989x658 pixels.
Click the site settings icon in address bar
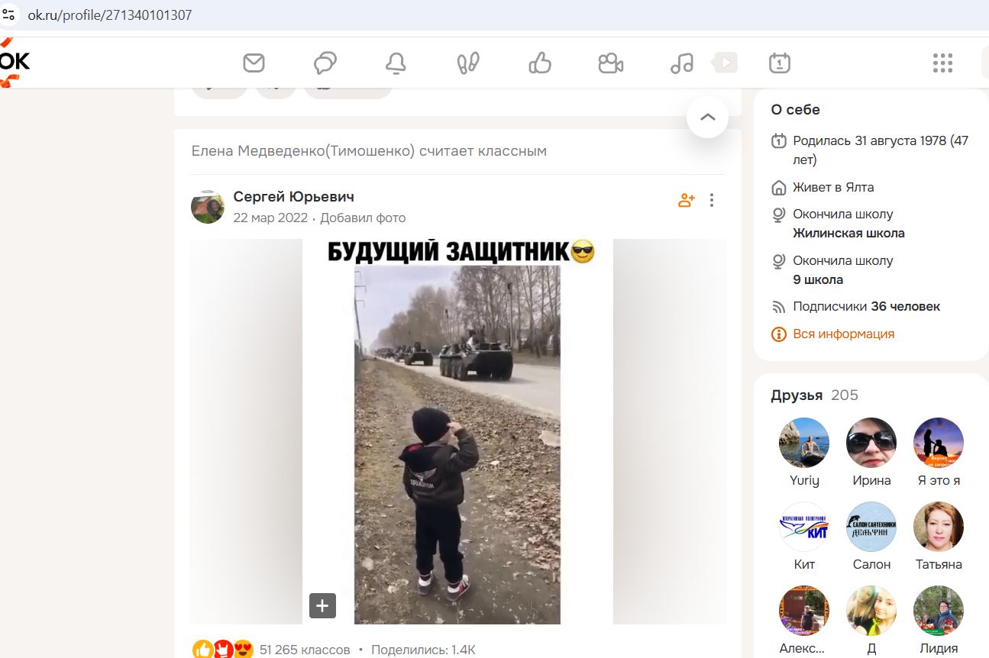8,15
